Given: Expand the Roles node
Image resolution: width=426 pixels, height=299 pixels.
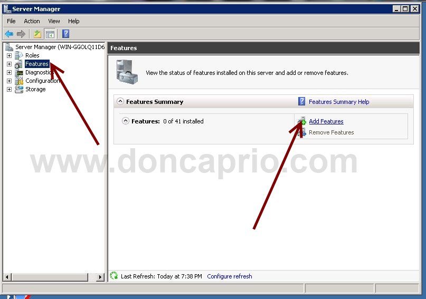Looking at the screenshot, I should [9, 55].
